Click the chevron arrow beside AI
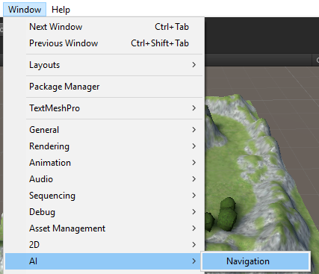 pos(194,261)
